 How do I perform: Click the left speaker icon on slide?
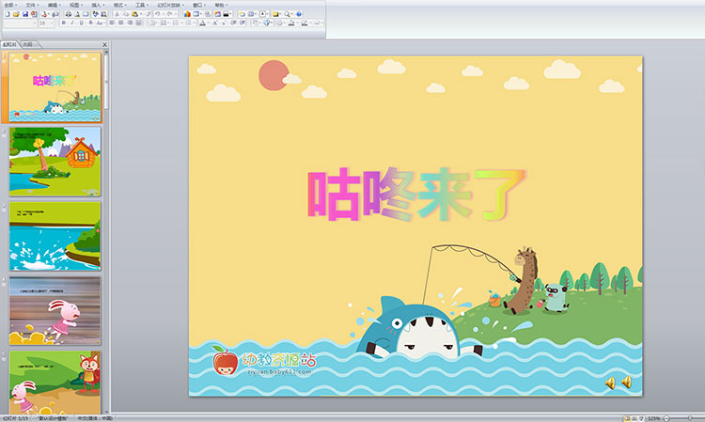pos(609,382)
